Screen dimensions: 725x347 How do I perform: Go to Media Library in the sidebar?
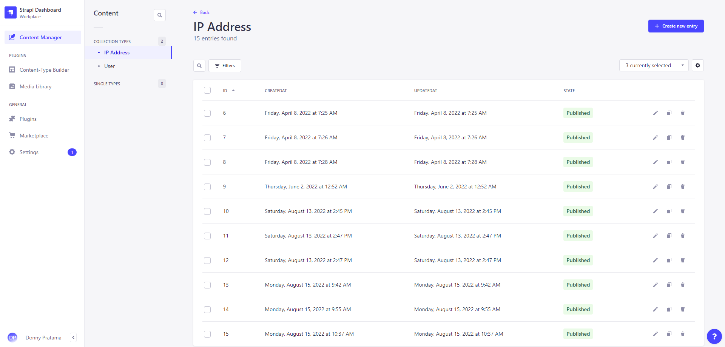(x=35, y=86)
